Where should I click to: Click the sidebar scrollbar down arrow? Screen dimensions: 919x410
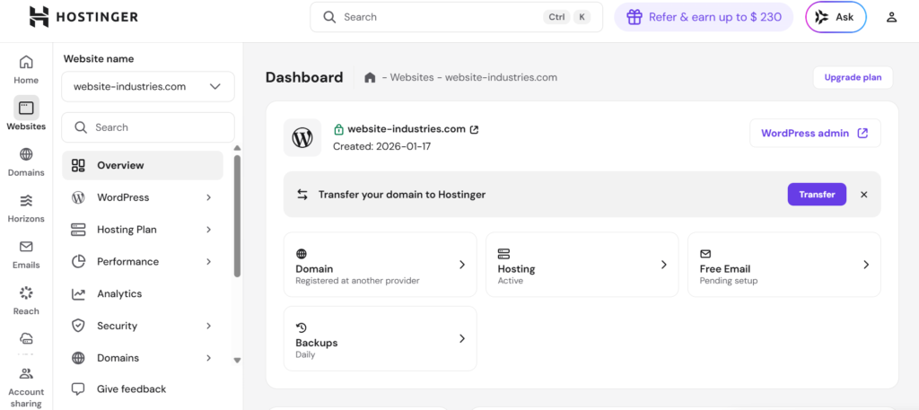[x=237, y=360]
